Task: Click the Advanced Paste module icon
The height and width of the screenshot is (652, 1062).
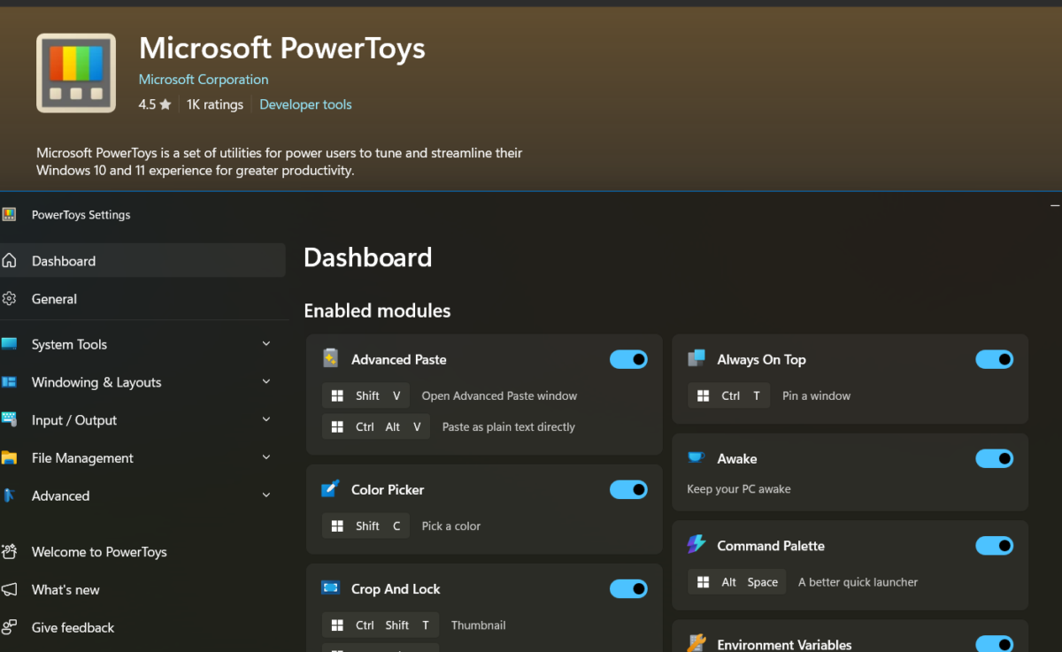Action: [330, 358]
